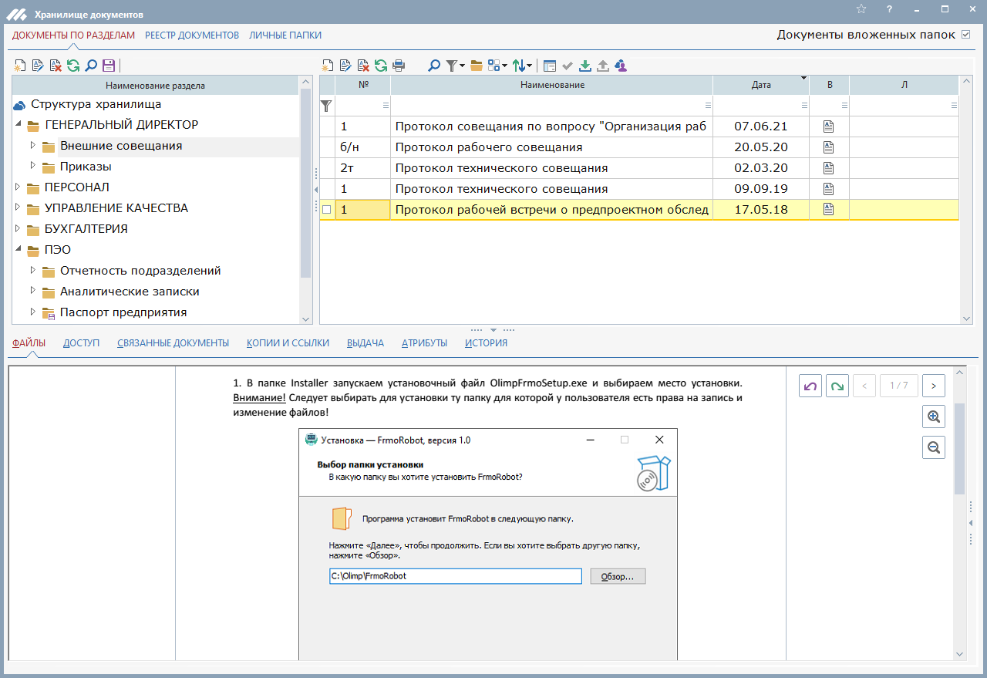Viewport: 987px width, 678px height.
Task: Expand the Аналитические записки folder
Action: 32,291
